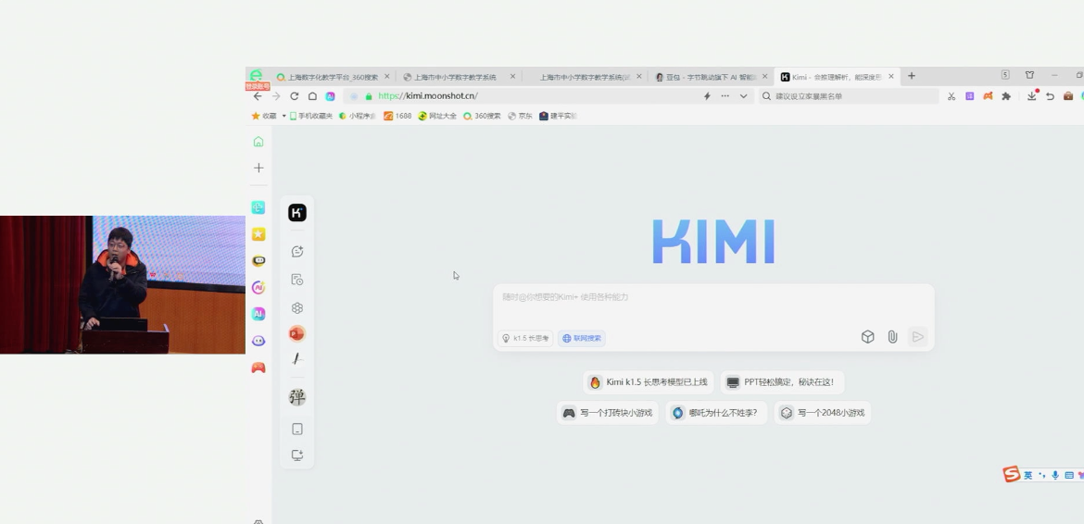Go back using the browser back arrow

[x=258, y=96]
